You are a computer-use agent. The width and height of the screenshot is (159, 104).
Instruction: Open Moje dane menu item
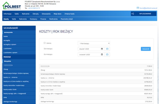pos(58,14)
